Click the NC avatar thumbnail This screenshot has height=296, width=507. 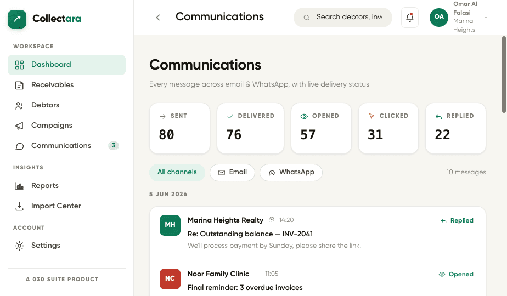[x=170, y=279]
